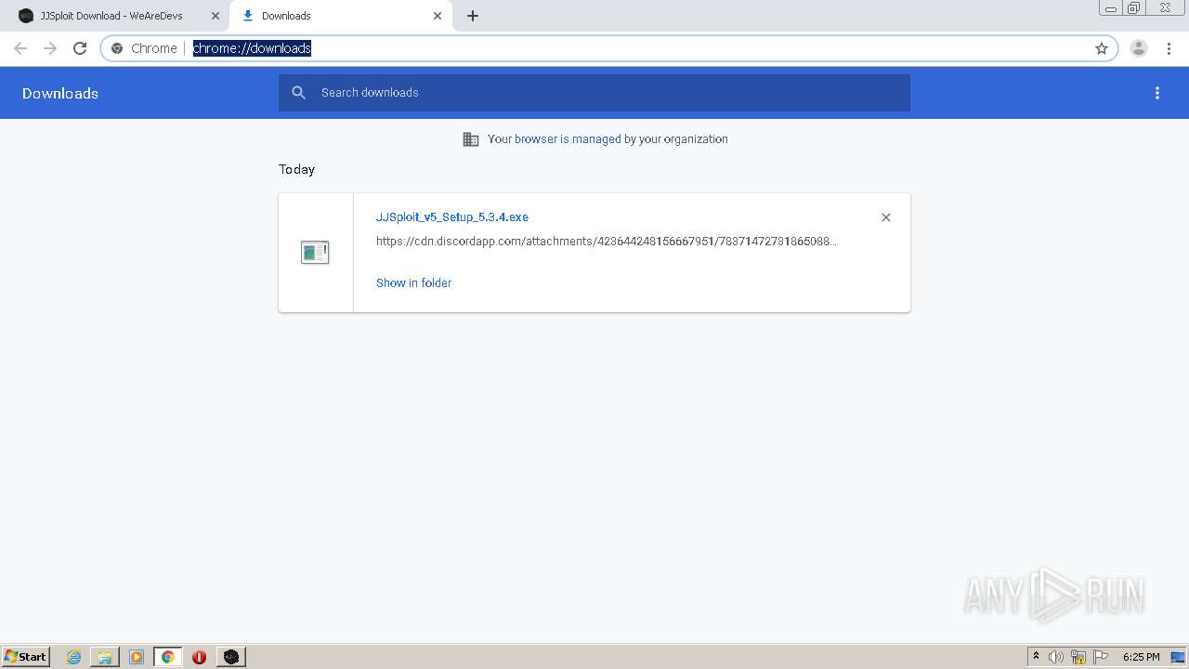Screen dimensions: 1189x669
Task: Open the user profile avatar
Action: [1139, 48]
